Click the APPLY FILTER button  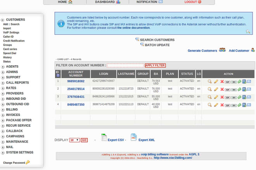click(155, 65)
